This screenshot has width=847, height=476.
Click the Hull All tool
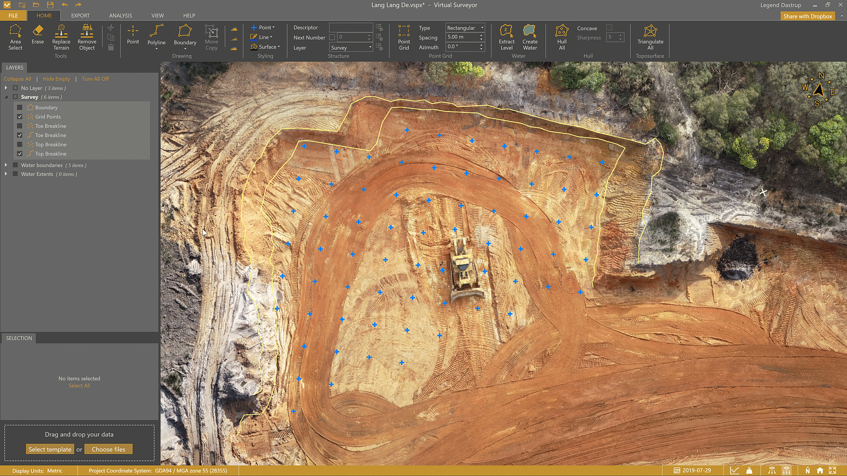[562, 37]
